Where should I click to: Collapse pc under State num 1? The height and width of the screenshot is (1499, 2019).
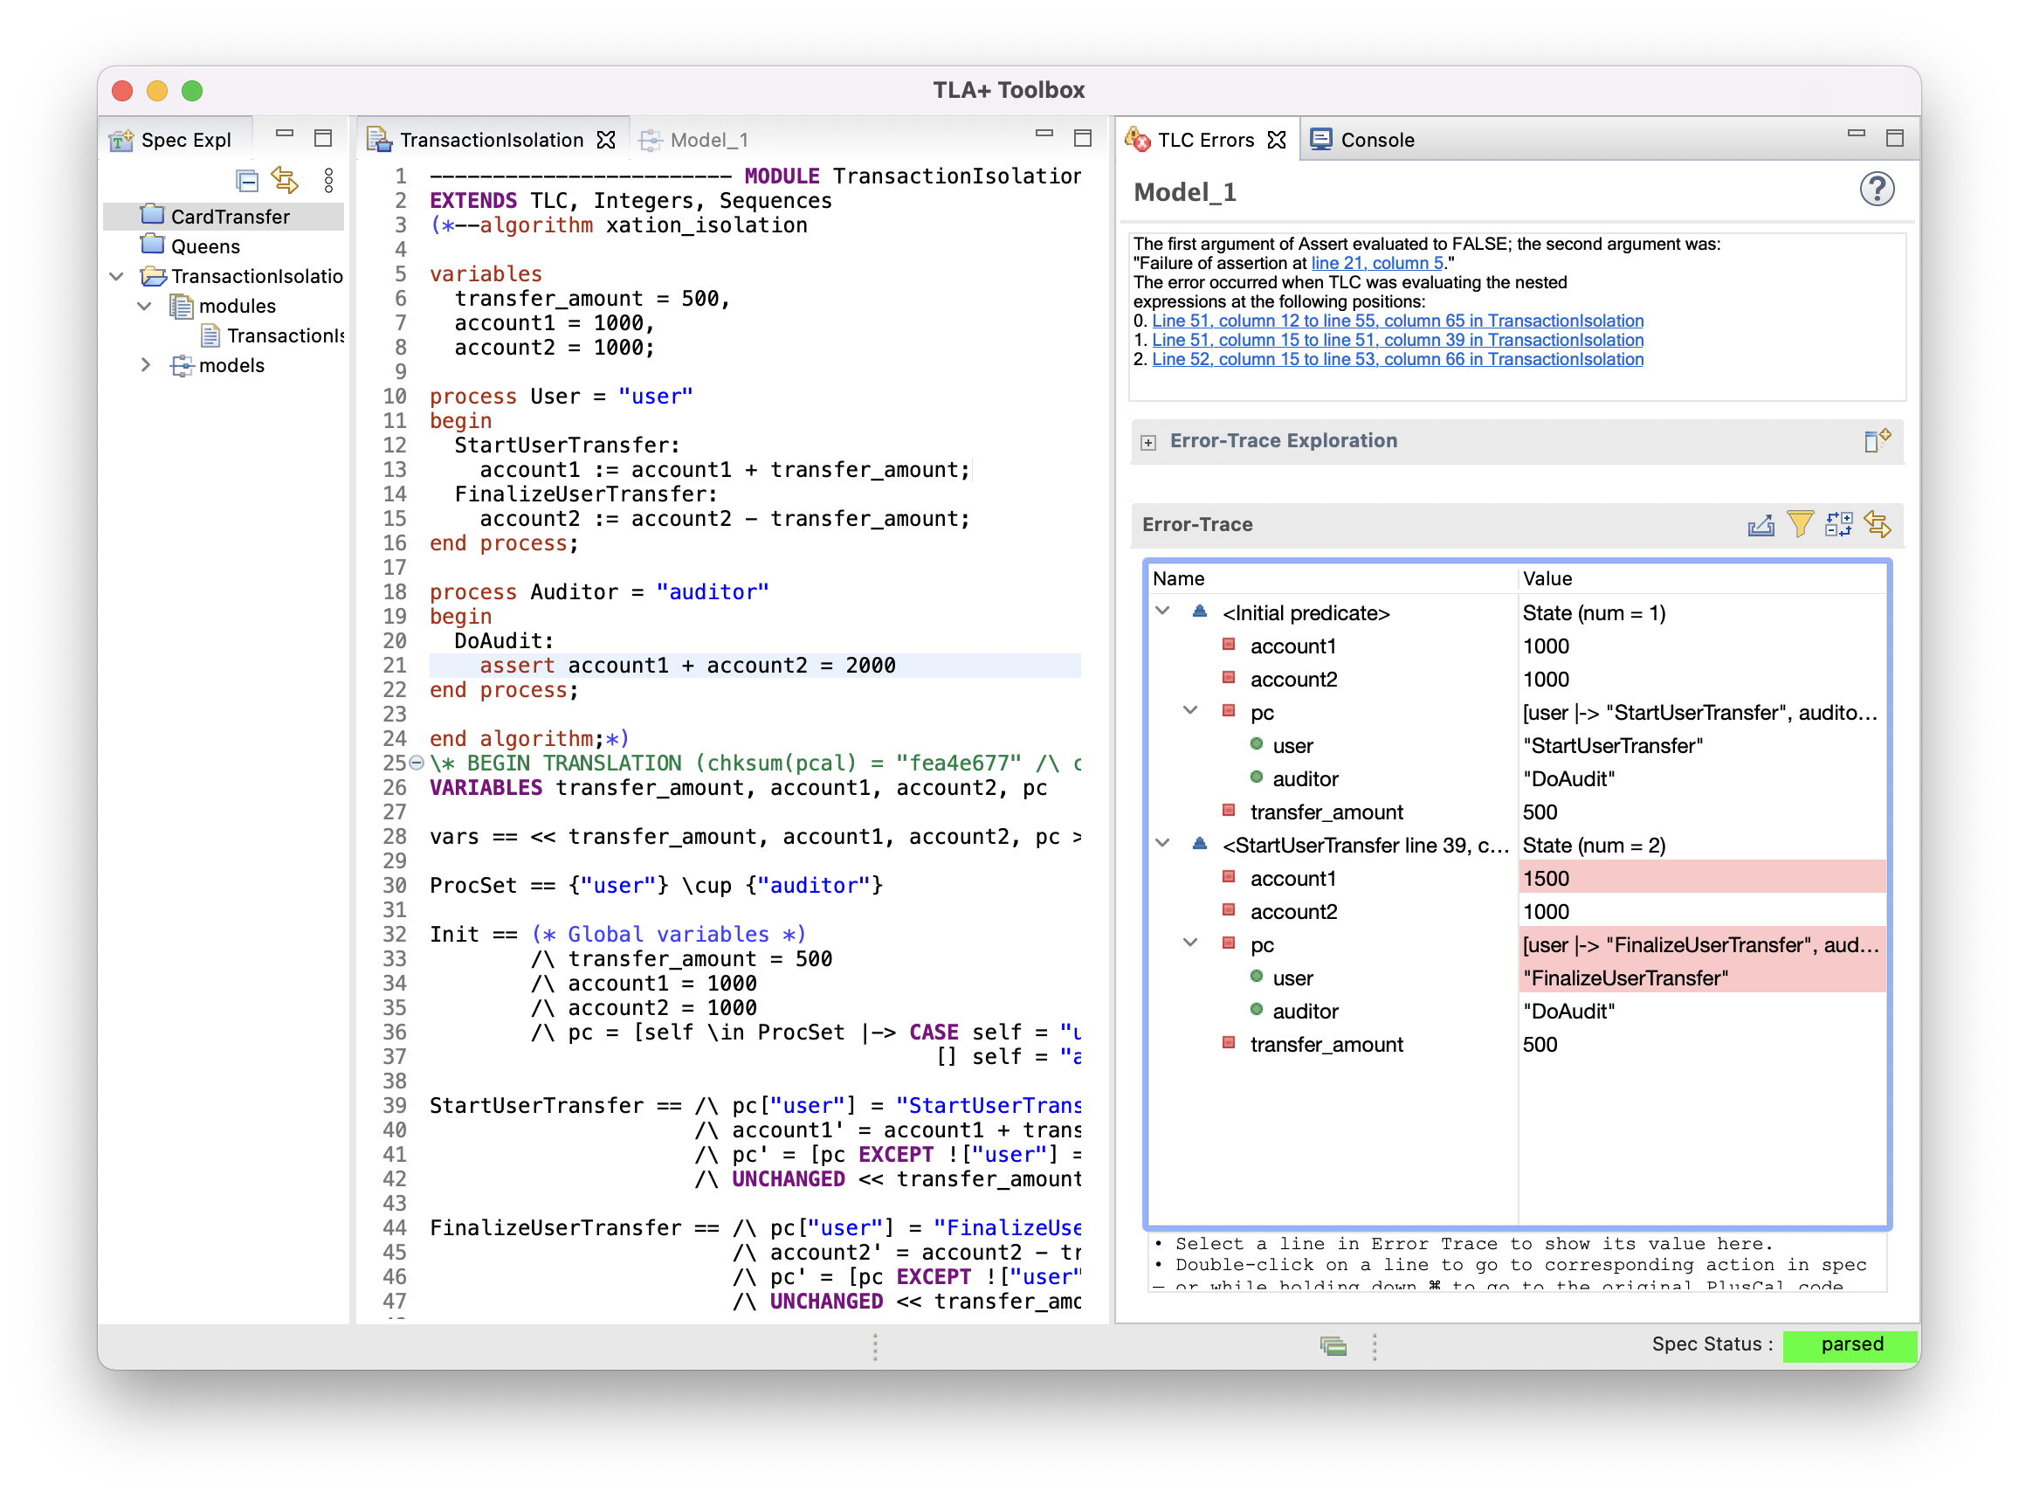click(x=1191, y=711)
